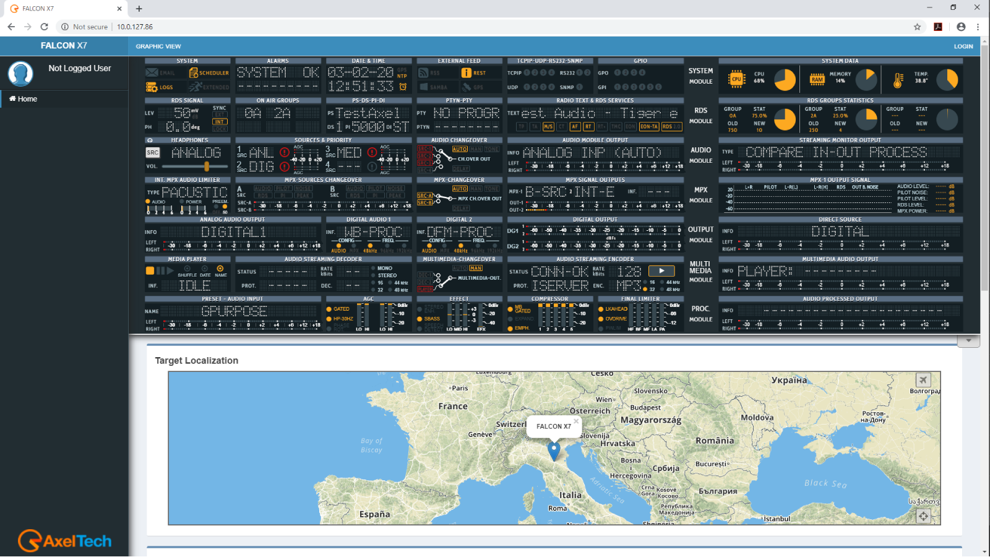The width and height of the screenshot is (990, 557).
Task: Open the PDF extension icon in browser toolbar
Action: pyautogui.click(x=938, y=27)
